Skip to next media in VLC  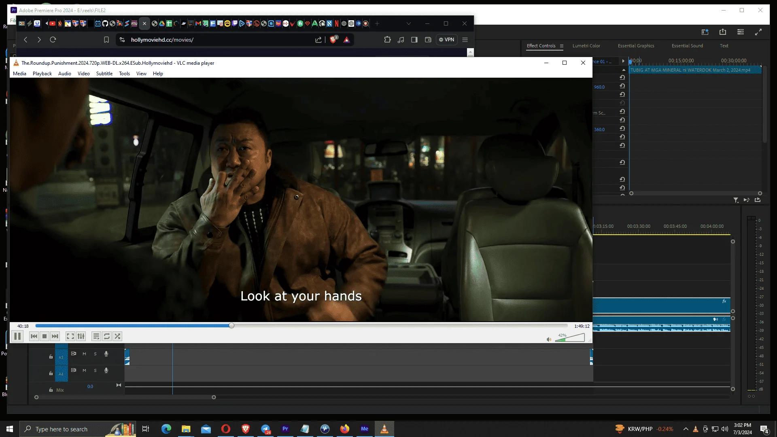pos(55,336)
